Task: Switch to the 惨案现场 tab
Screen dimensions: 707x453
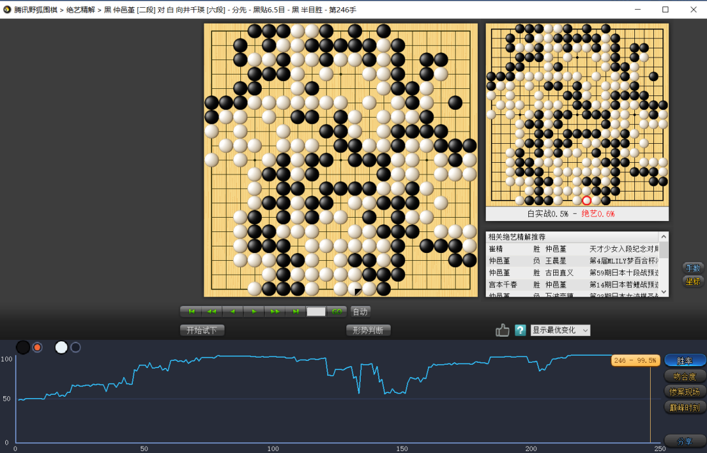Action: (x=685, y=392)
